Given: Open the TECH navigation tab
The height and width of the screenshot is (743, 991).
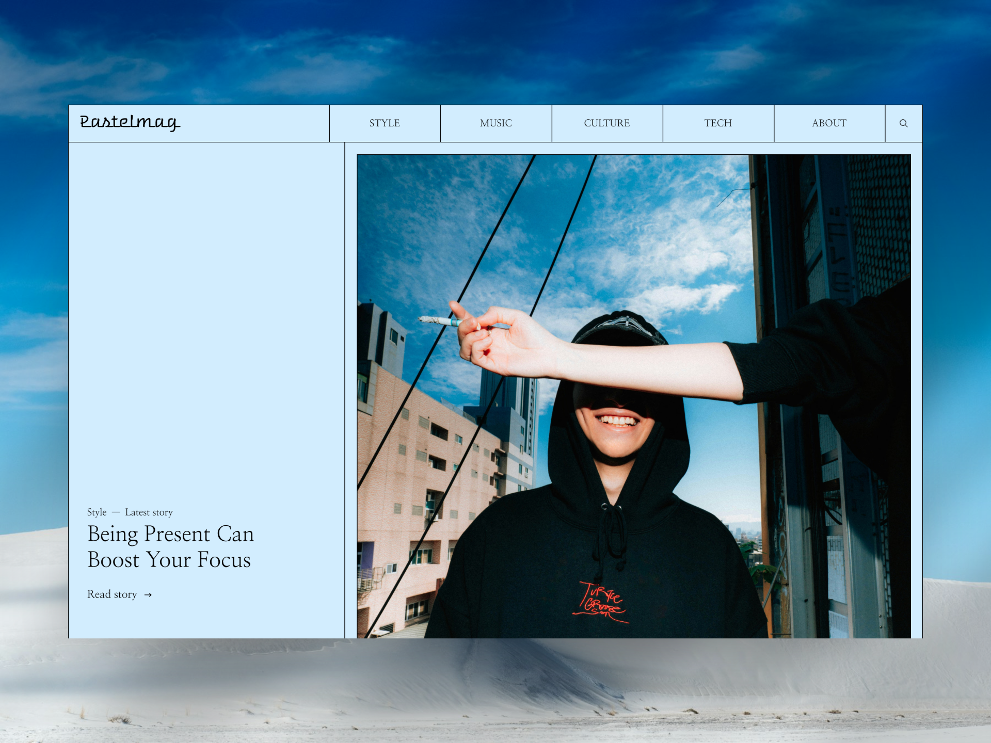Looking at the screenshot, I should [x=718, y=123].
